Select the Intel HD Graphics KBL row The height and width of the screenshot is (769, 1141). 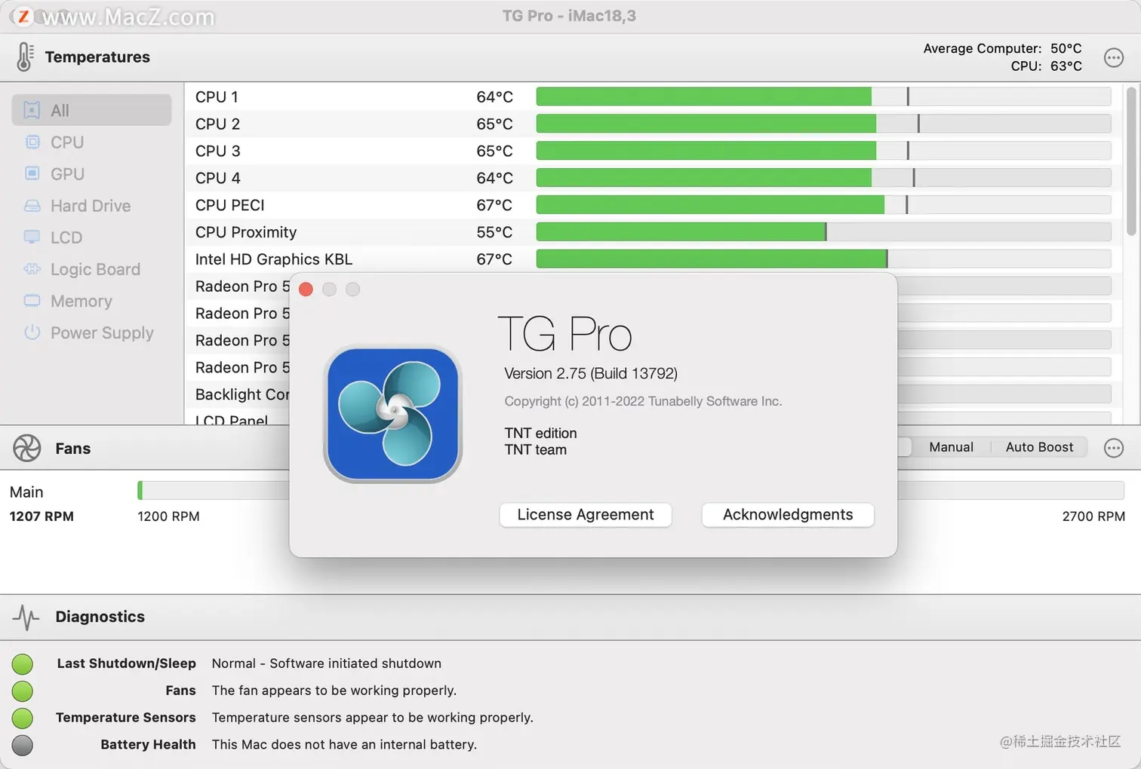[654, 259]
